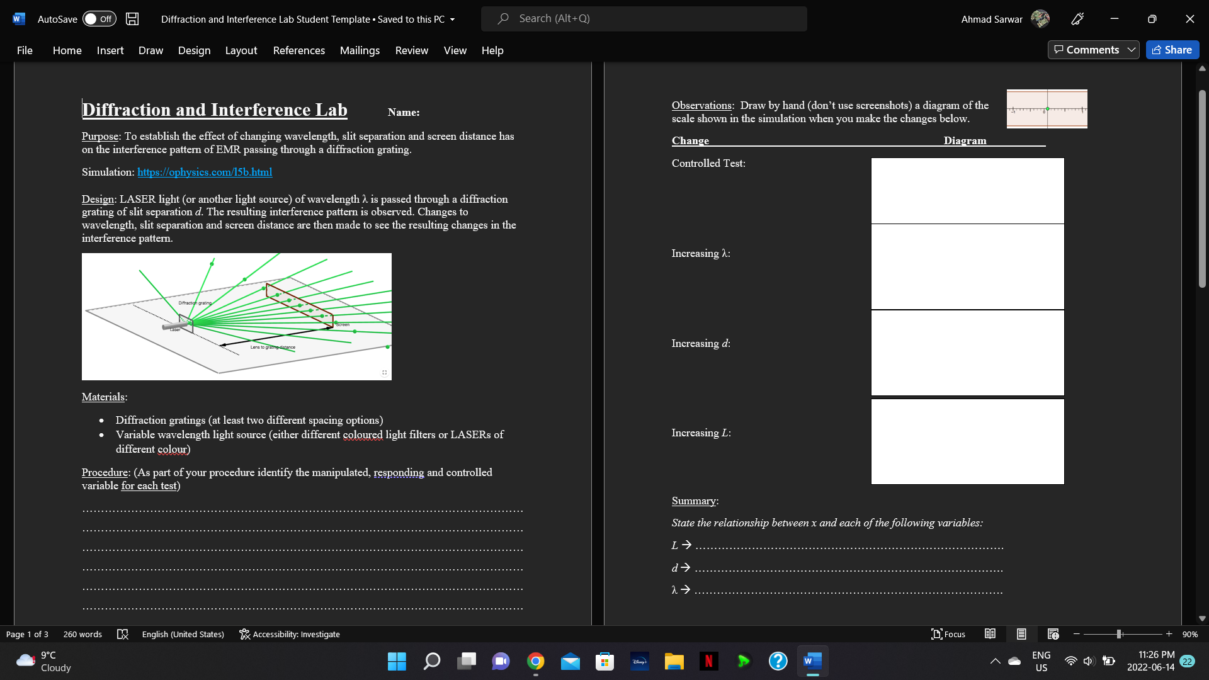Screen dimensions: 1209x680
Task: Click the pen Coming Soon icon
Action: (1077, 19)
